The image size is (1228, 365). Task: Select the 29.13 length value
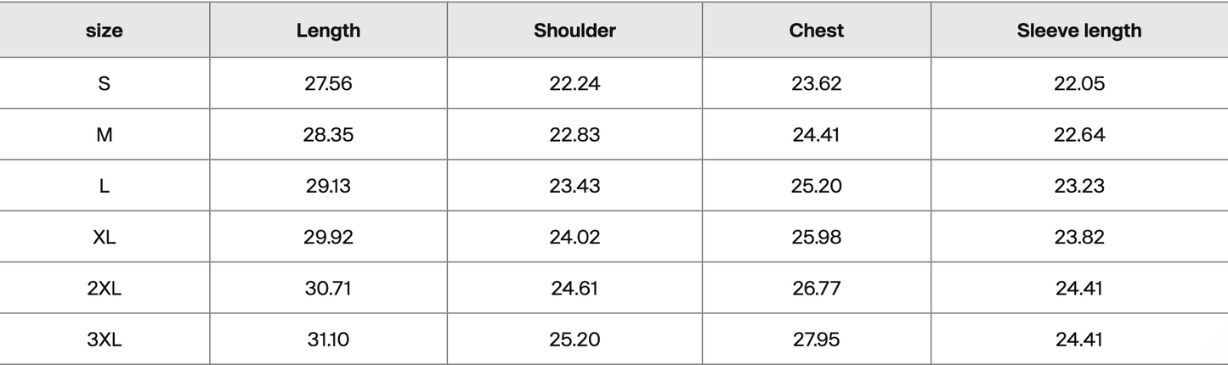pyautogui.click(x=328, y=185)
